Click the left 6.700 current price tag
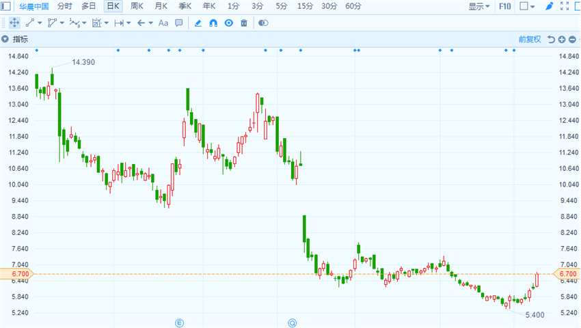 tap(17, 274)
